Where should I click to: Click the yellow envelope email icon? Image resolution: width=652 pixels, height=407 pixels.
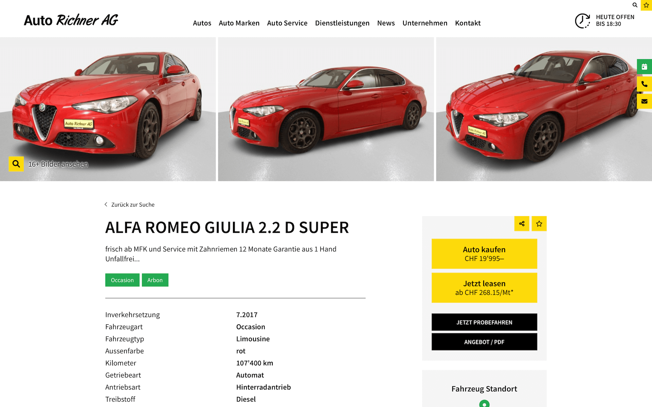[644, 101]
